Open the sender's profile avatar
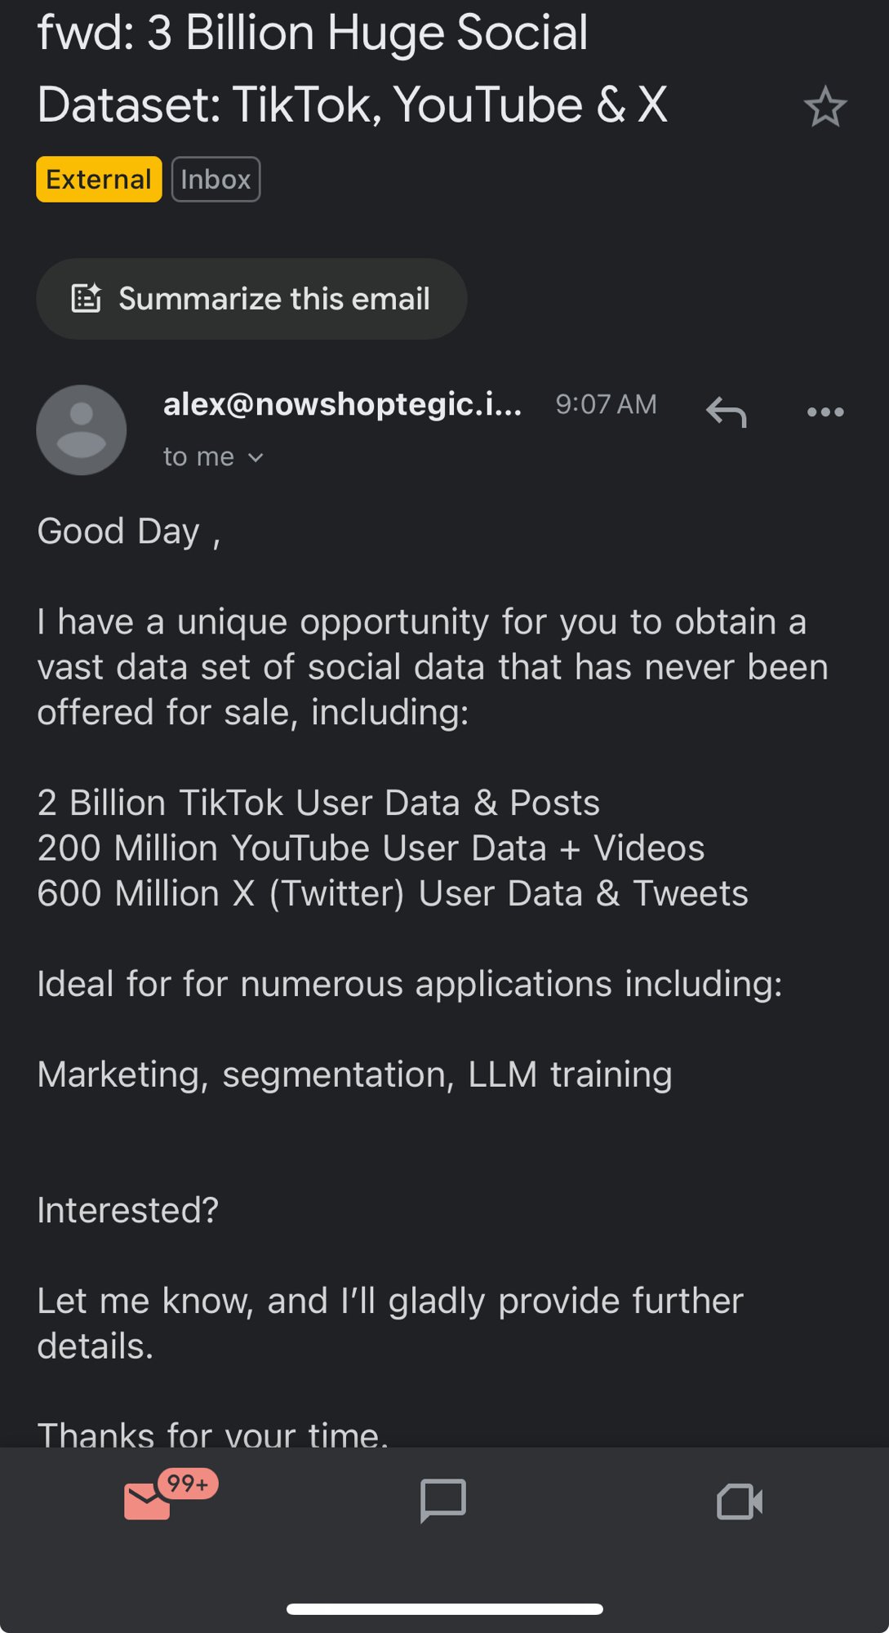The height and width of the screenshot is (1633, 889). point(82,430)
